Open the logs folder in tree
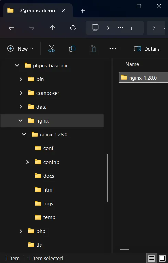 pos(48,204)
